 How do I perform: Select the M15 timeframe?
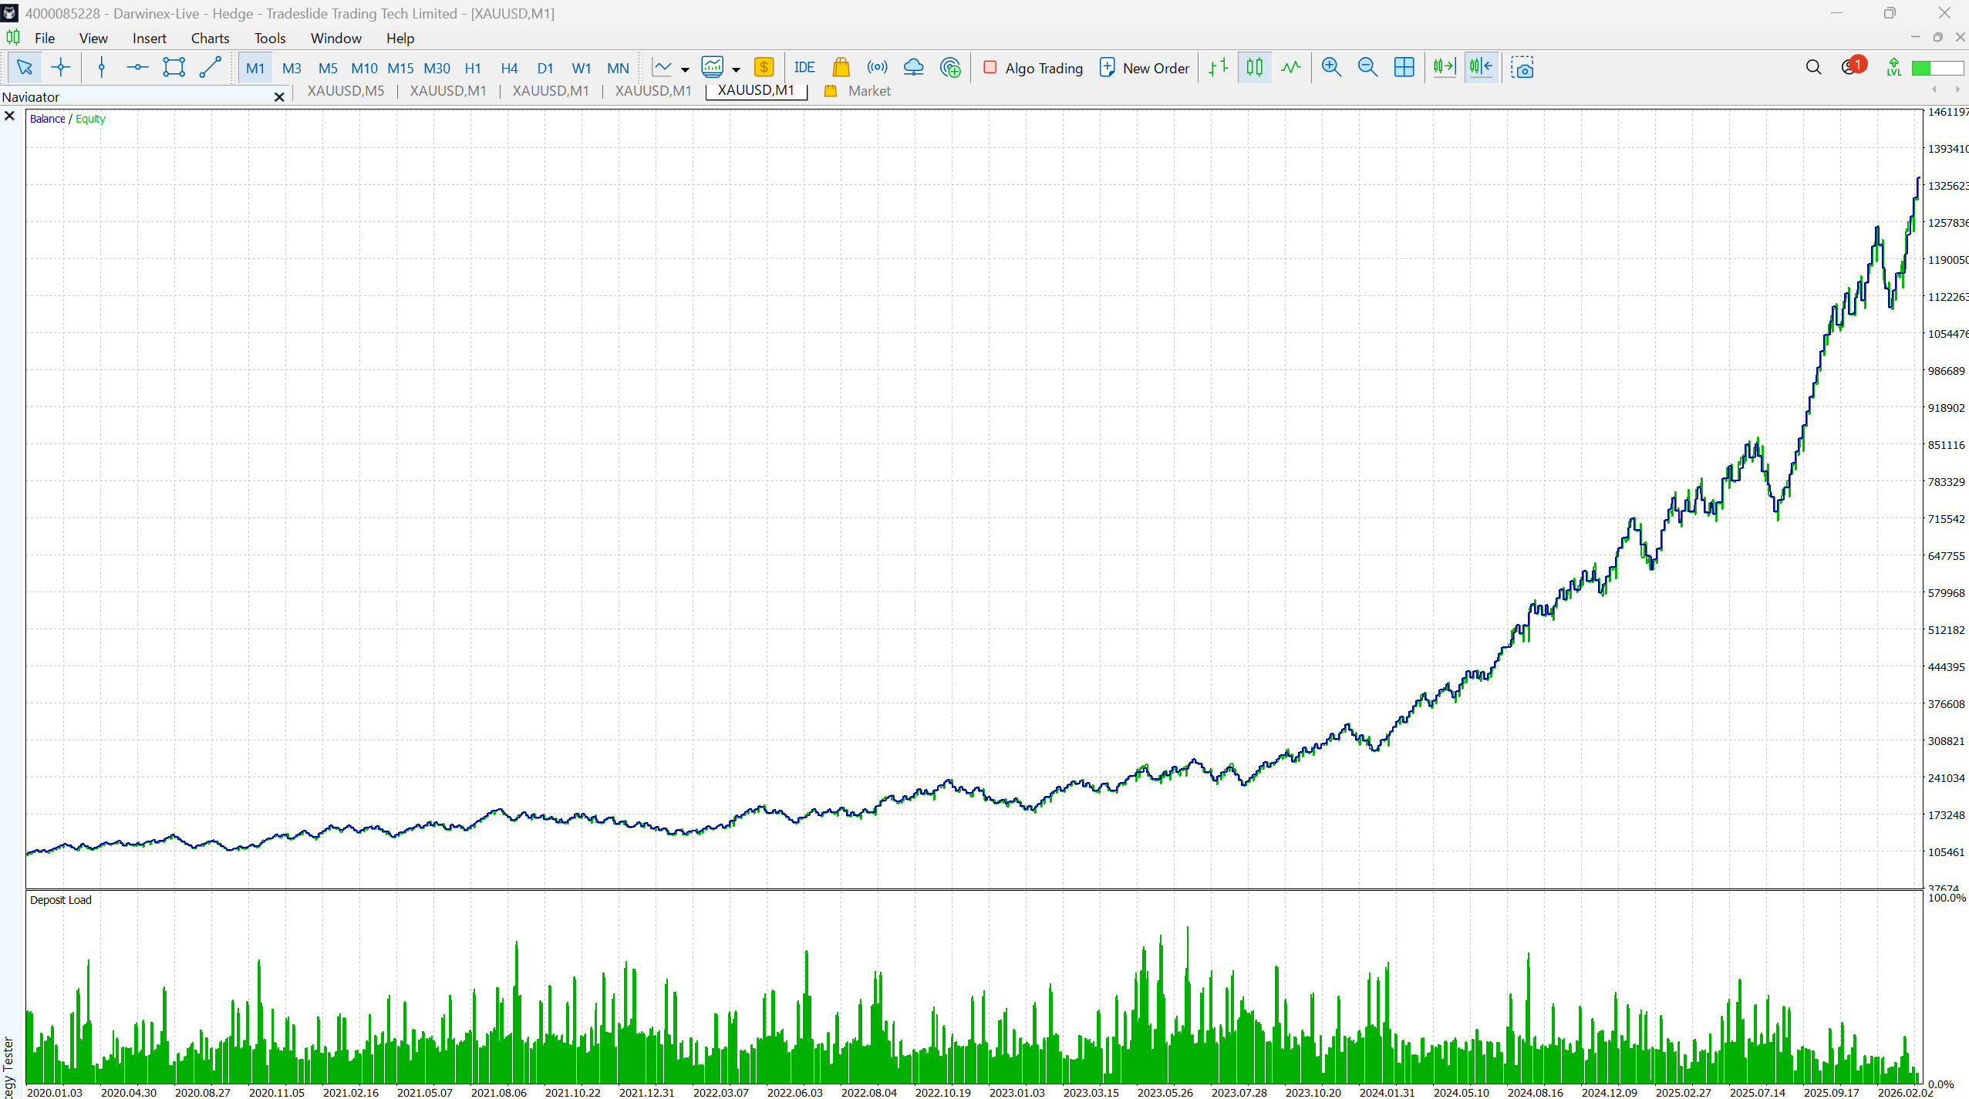(x=400, y=68)
